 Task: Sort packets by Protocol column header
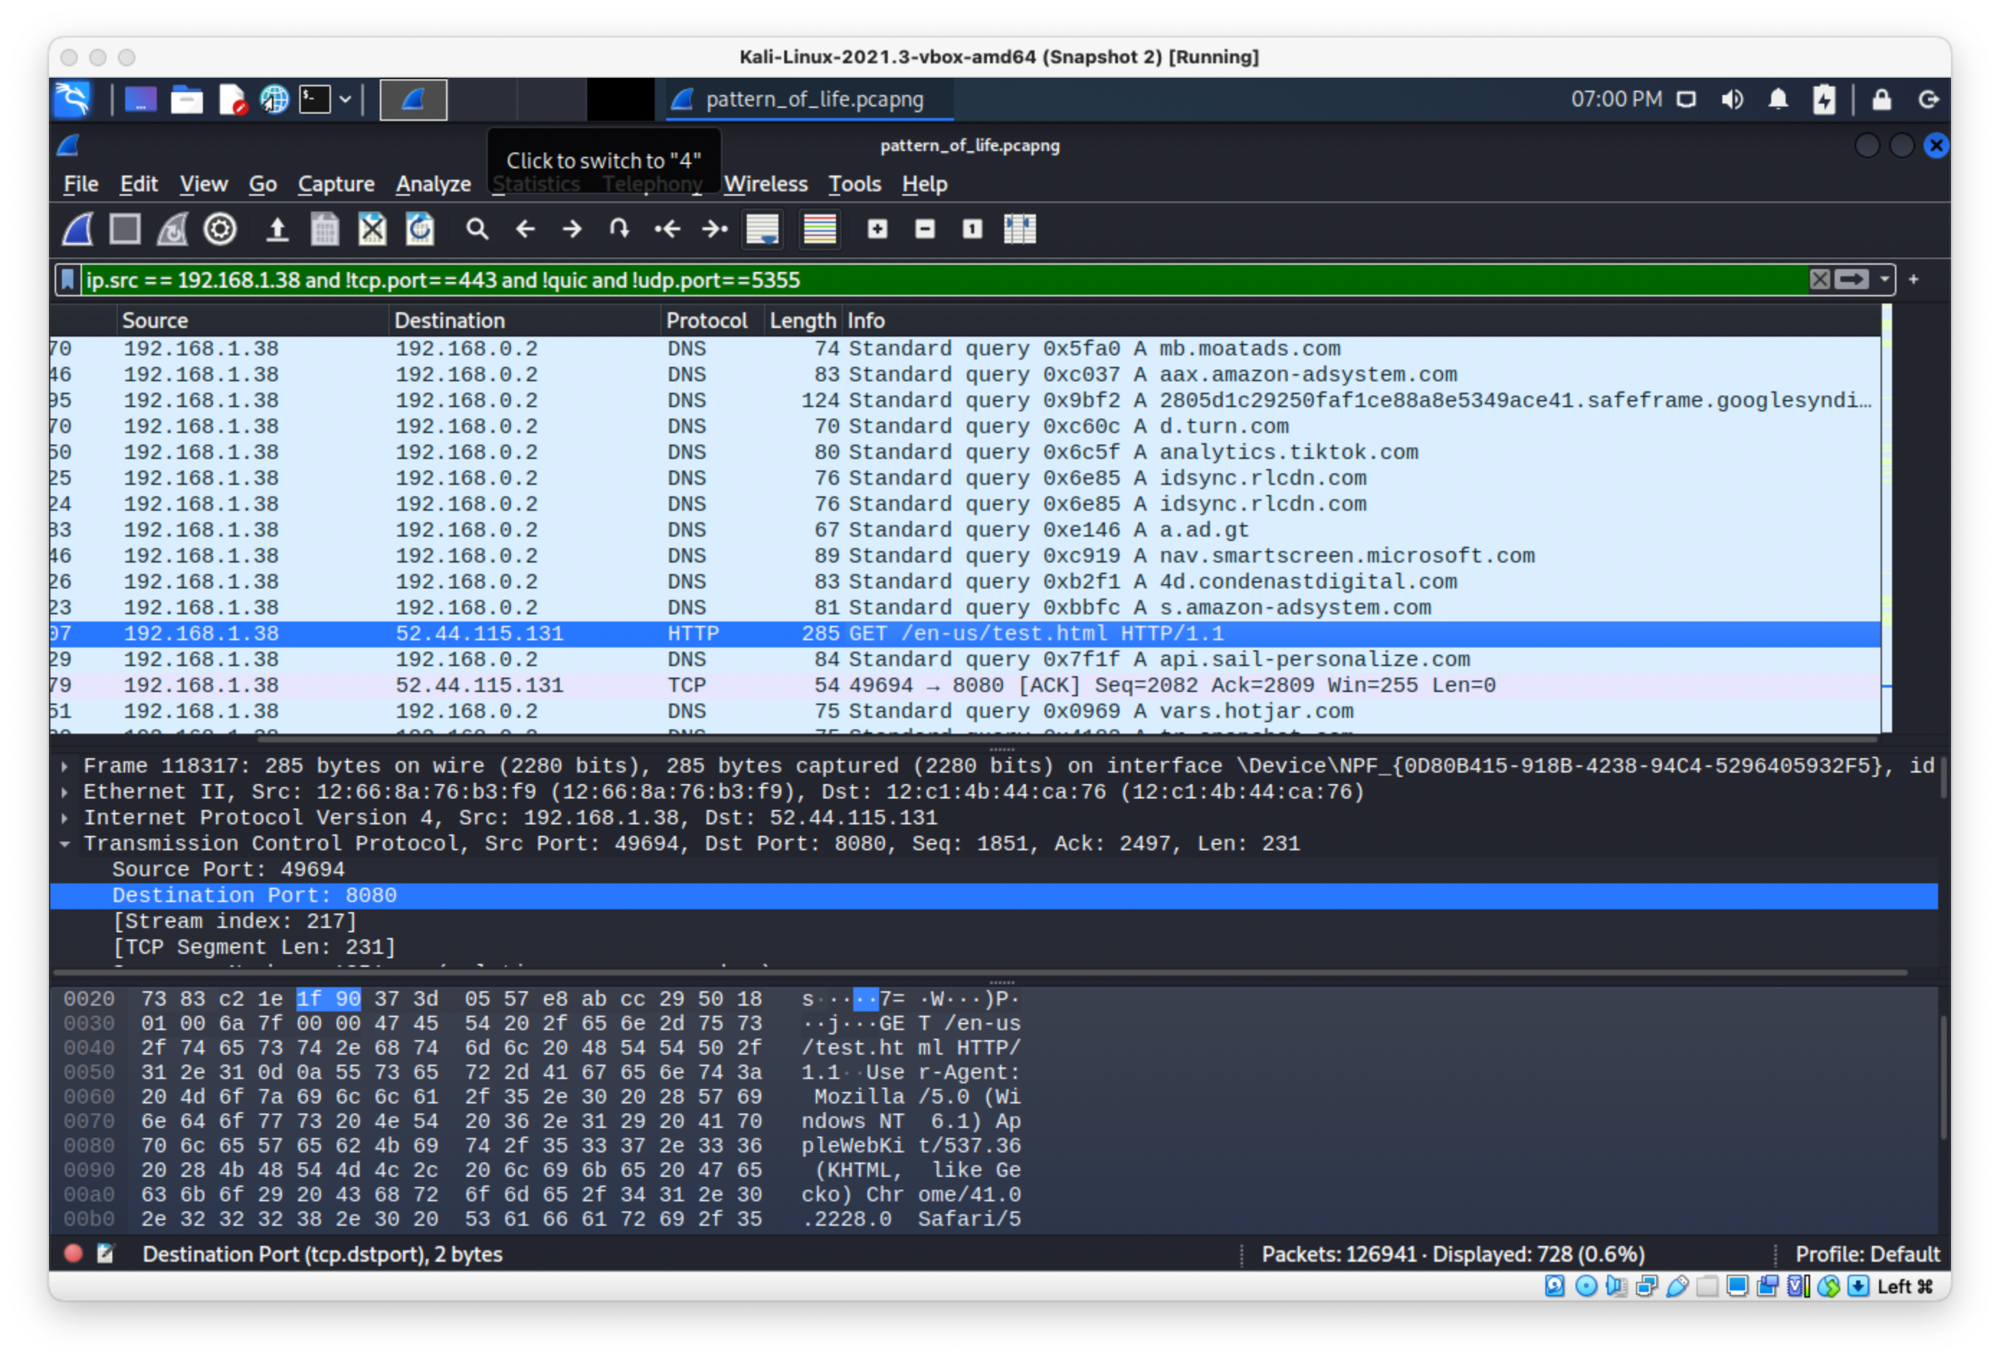(712, 320)
